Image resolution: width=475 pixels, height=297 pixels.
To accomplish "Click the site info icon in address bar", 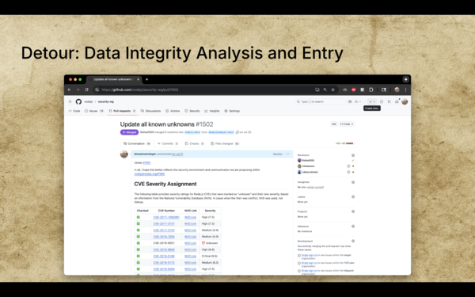I will 97,89.
